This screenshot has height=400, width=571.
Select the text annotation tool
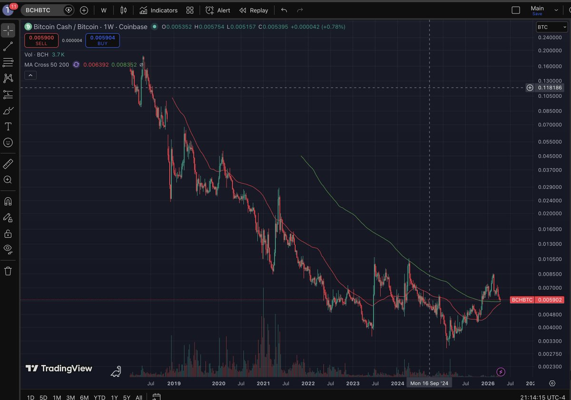click(x=8, y=126)
